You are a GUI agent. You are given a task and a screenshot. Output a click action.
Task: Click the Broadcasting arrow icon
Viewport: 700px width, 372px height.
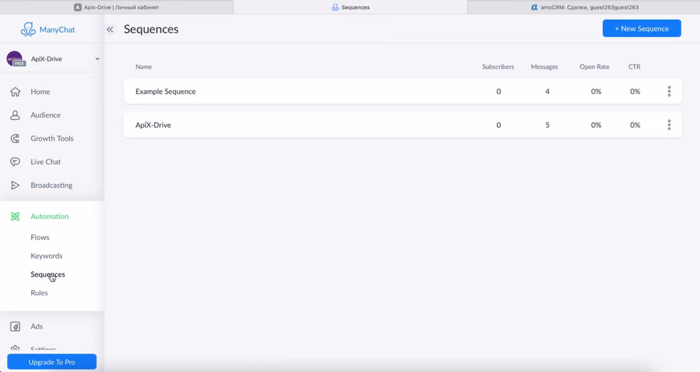pos(15,185)
